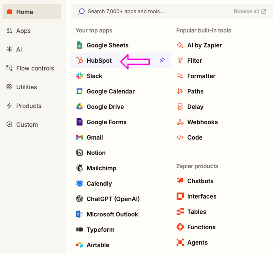Click the Calendly logo icon
The height and width of the screenshot is (254, 273).
[x=80, y=183]
